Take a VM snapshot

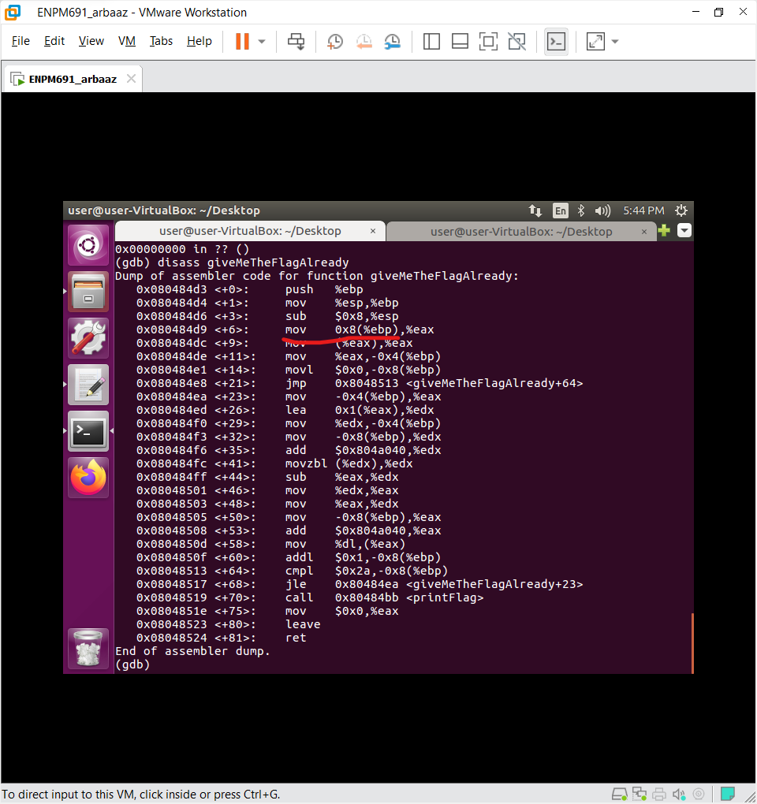tap(335, 42)
